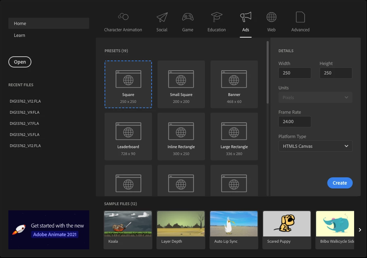Click the Open button
367x258 pixels.
(x=20, y=62)
